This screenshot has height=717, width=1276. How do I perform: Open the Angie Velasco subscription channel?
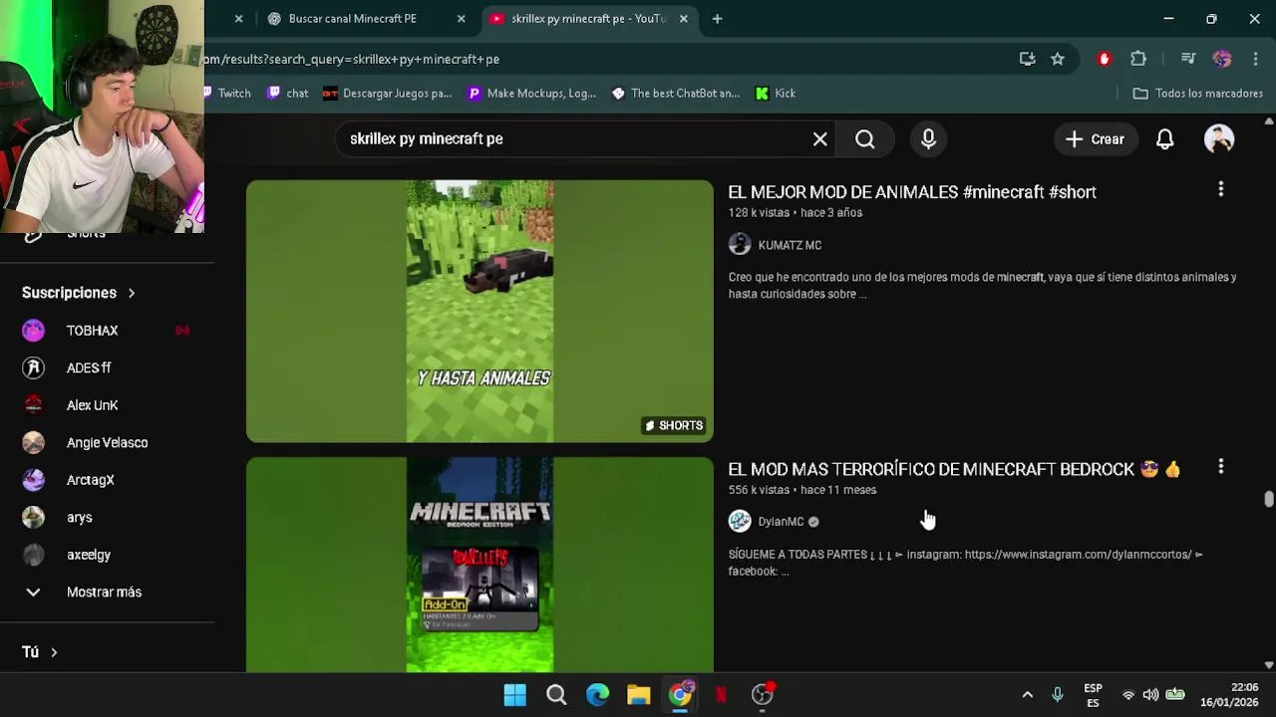107,443
